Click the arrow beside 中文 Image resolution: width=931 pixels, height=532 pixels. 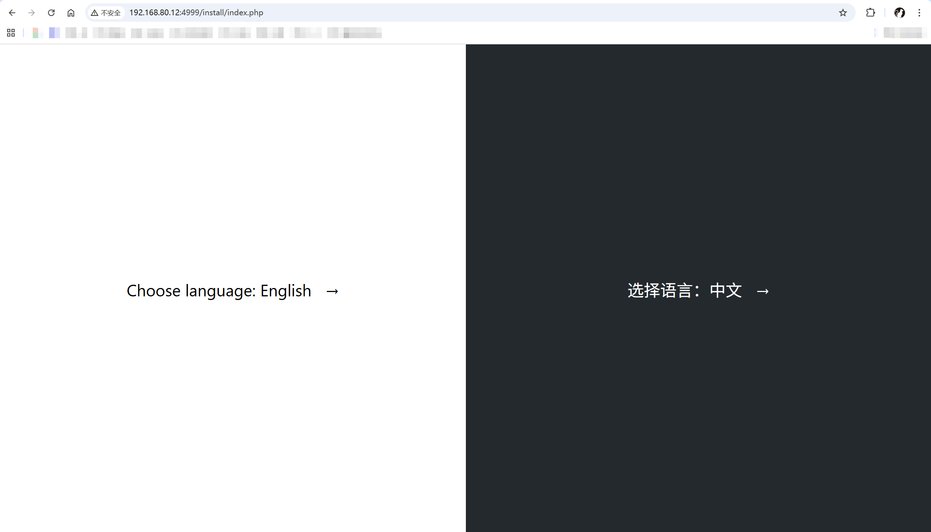[x=763, y=291]
